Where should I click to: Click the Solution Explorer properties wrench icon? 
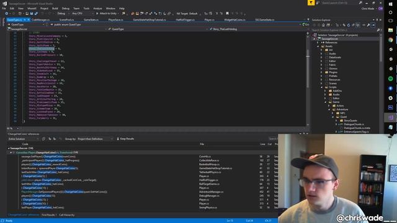click(368, 25)
